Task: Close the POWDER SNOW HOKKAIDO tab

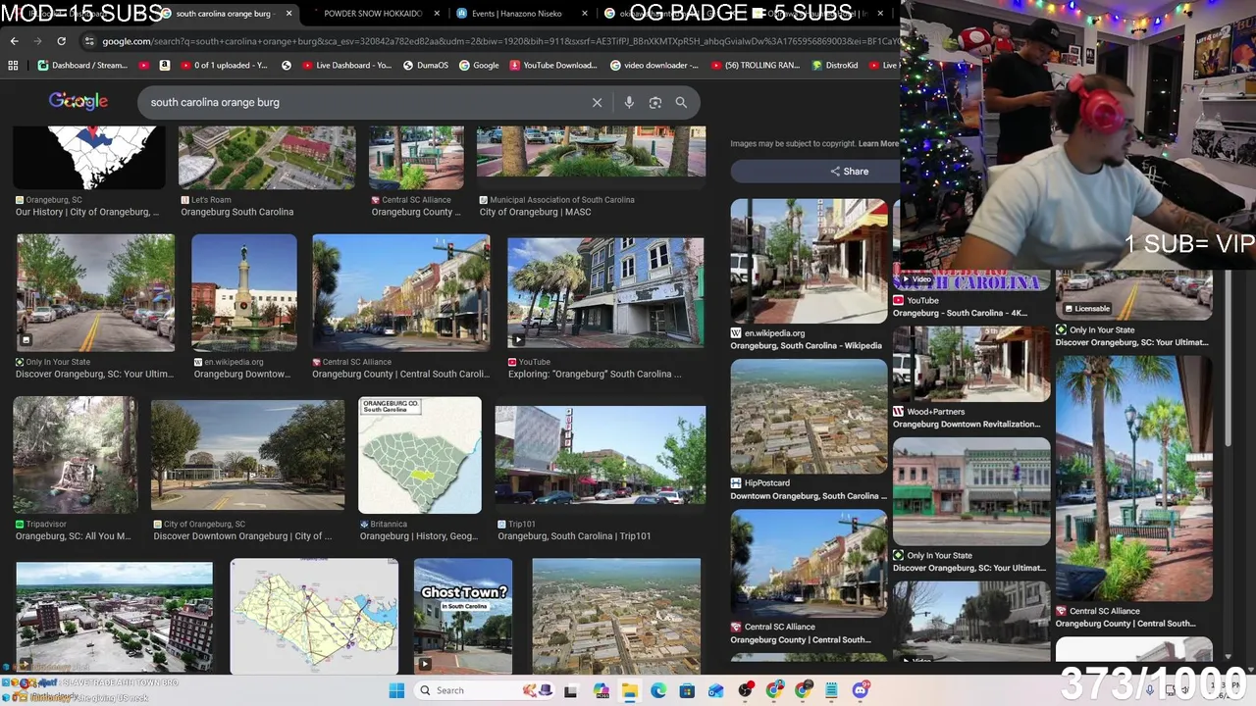Action: tap(438, 14)
